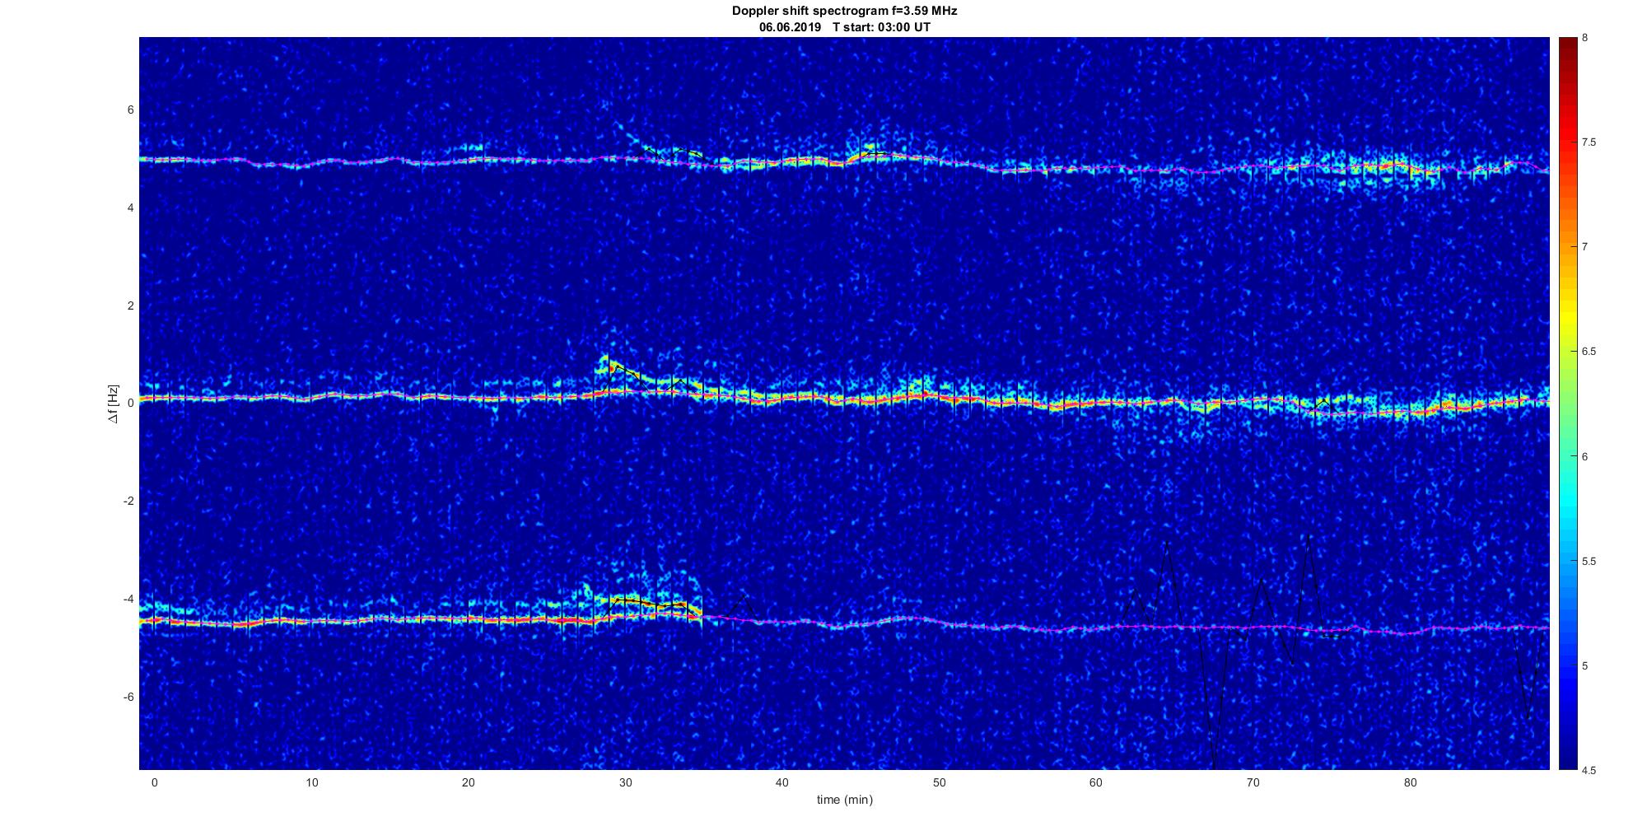Click the x-axis tick label '60'
The height and width of the screenshot is (826, 1647).
1096,782
